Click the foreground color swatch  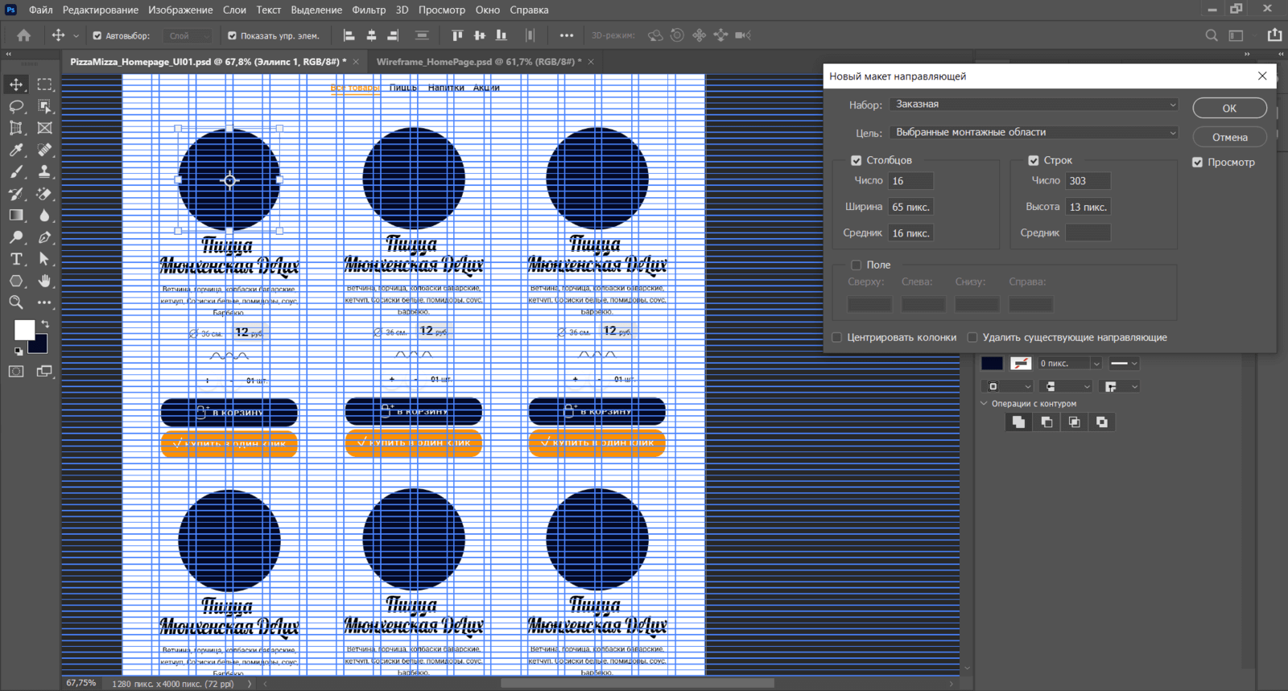point(24,330)
